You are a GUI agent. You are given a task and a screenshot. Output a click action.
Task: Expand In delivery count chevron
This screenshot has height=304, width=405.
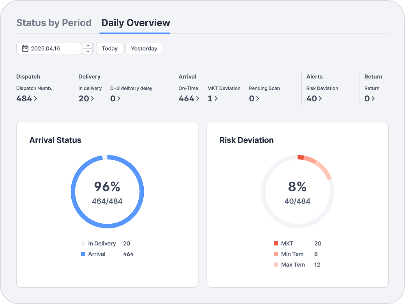(93, 99)
